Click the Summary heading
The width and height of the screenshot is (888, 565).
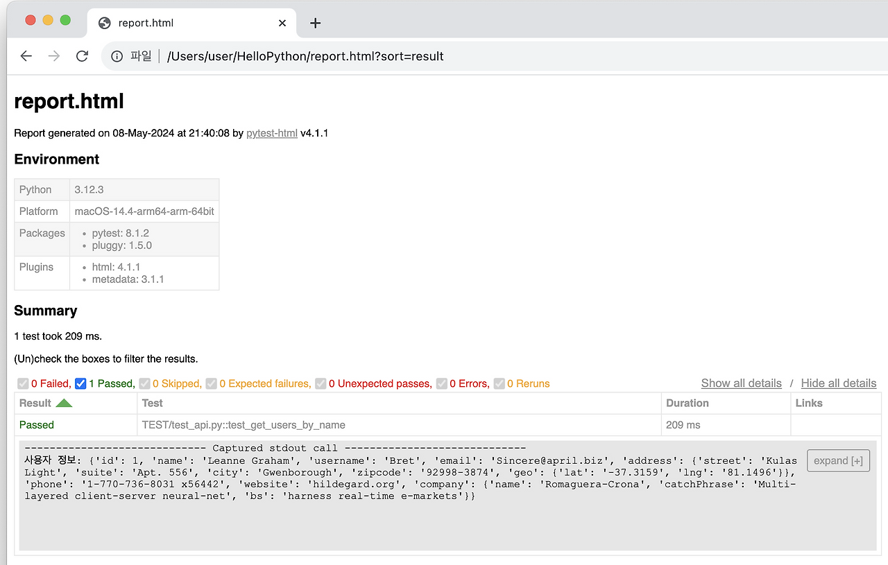pos(46,311)
